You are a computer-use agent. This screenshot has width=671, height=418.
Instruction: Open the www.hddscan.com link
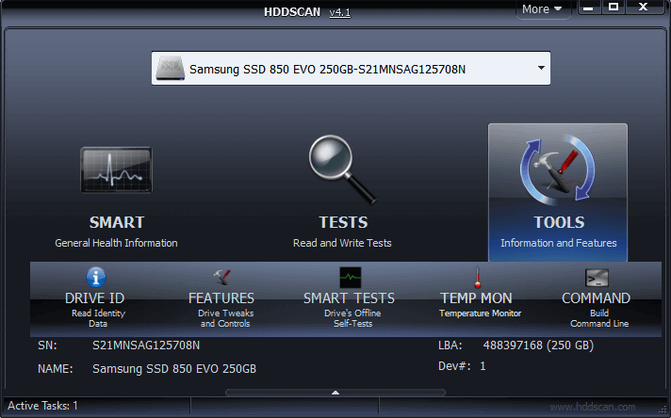[x=592, y=407]
